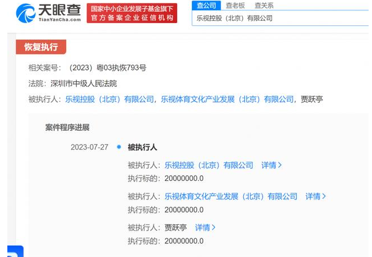Viewport: 372px width, 257px height.
Task: Click the 恢复执行 red label
Action: [x=41, y=47]
